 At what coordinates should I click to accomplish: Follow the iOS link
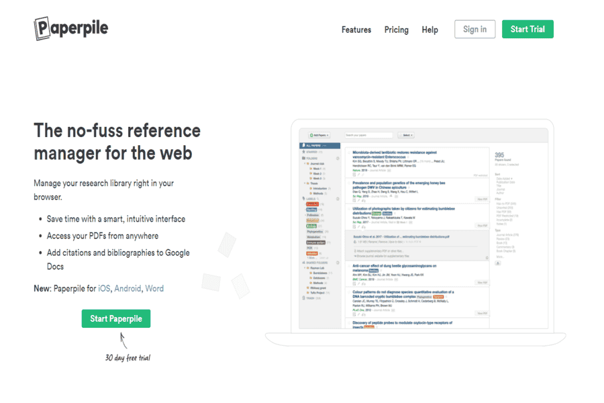point(104,288)
